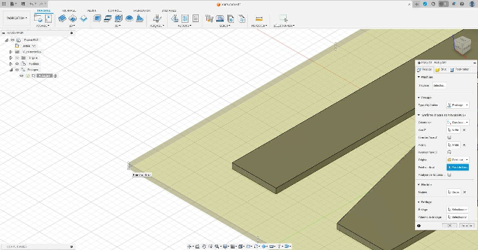
Task: Open the FABRICATION workspace dropdown
Action: tap(17, 18)
